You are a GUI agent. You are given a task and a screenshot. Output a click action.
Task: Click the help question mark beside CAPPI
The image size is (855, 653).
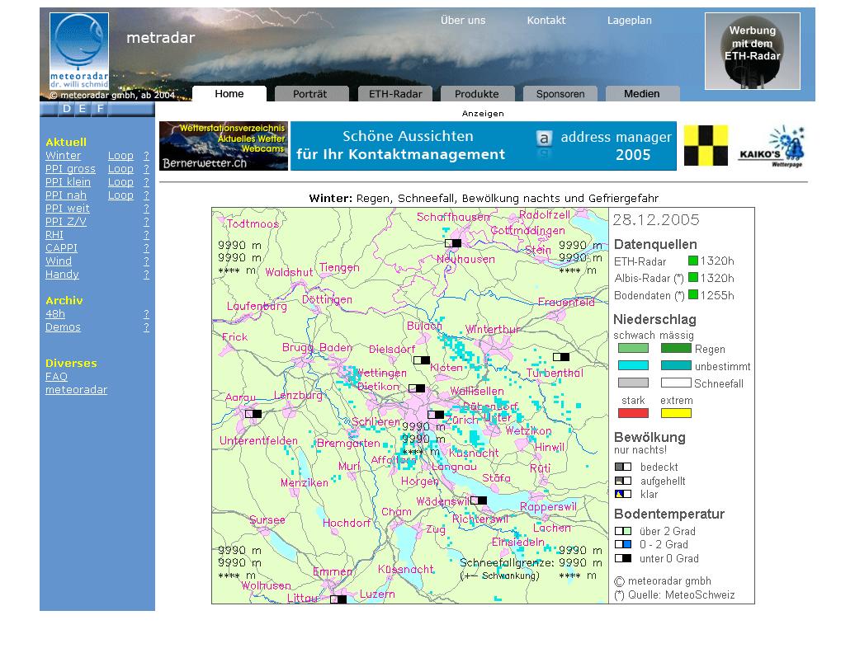pos(146,248)
